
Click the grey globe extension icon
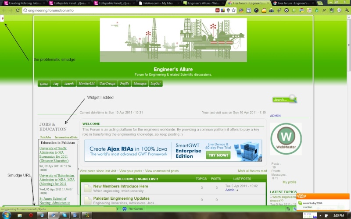339,10
